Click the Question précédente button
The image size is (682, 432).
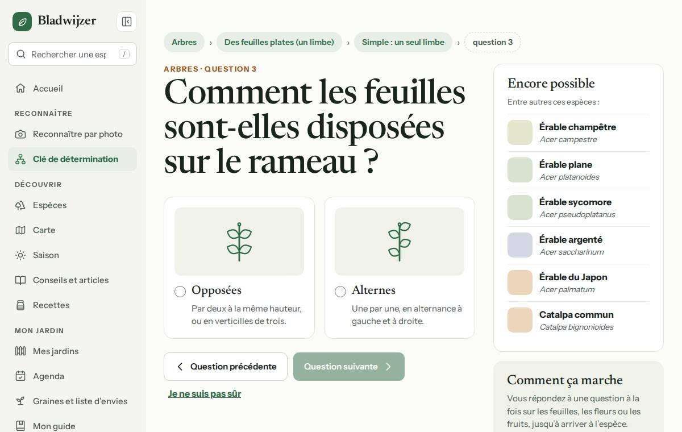226,367
